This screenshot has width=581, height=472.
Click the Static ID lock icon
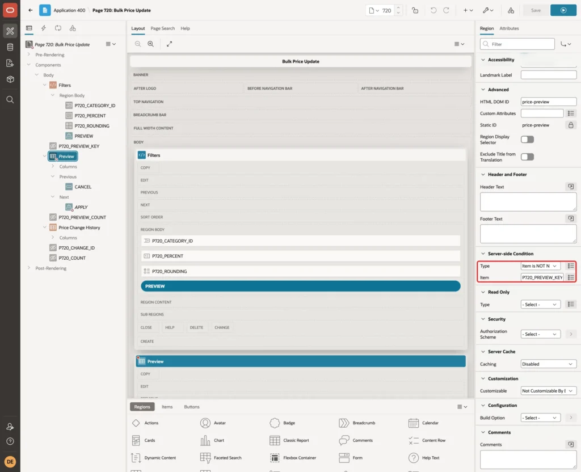[x=571, y=125]
